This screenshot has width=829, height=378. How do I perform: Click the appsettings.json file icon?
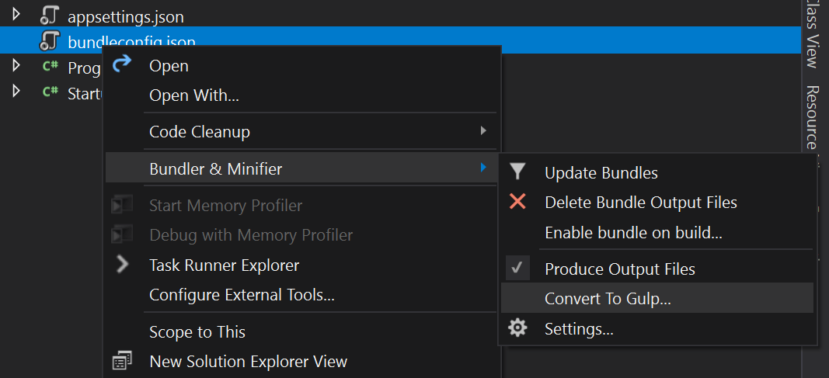(x=51, y=16)
